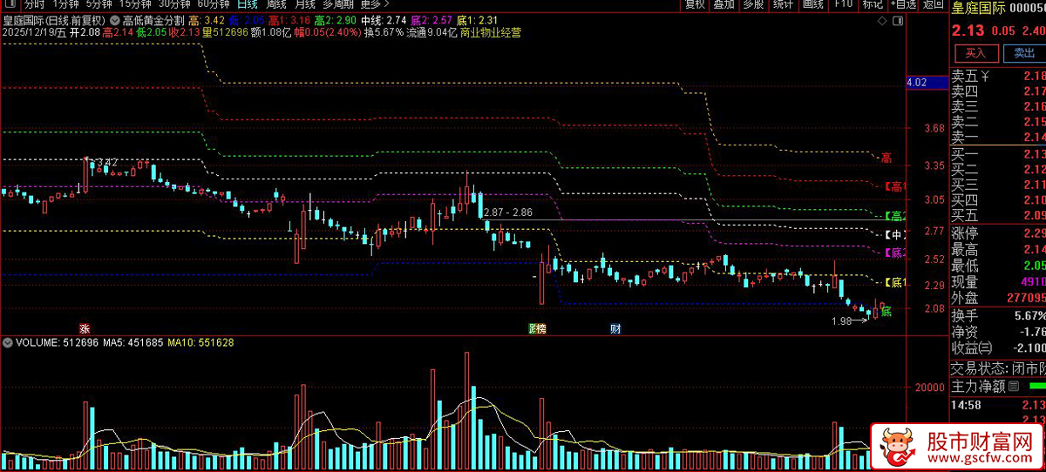Open the 多周期 multi-period view
Viewport: 1046px width, 472px height.
coord(338,4)
